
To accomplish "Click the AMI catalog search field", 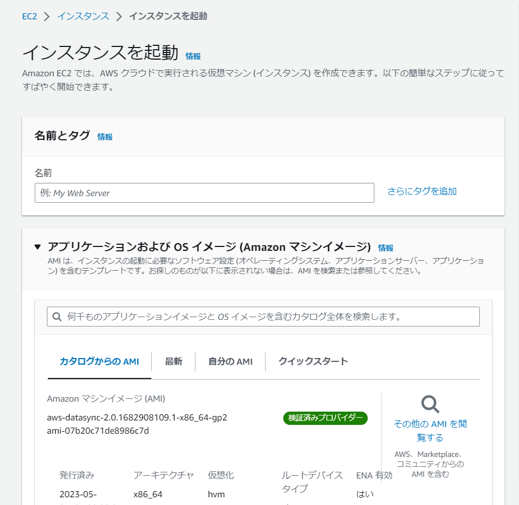I will [263, 317].
